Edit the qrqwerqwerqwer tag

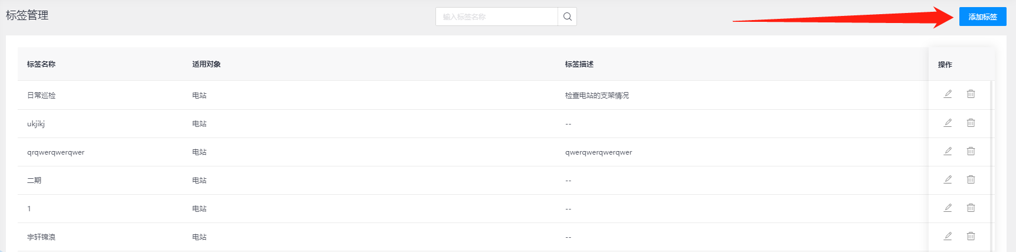948,151
